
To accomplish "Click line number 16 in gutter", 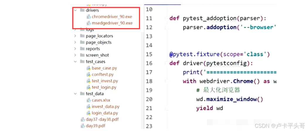I will pos(149,63).
